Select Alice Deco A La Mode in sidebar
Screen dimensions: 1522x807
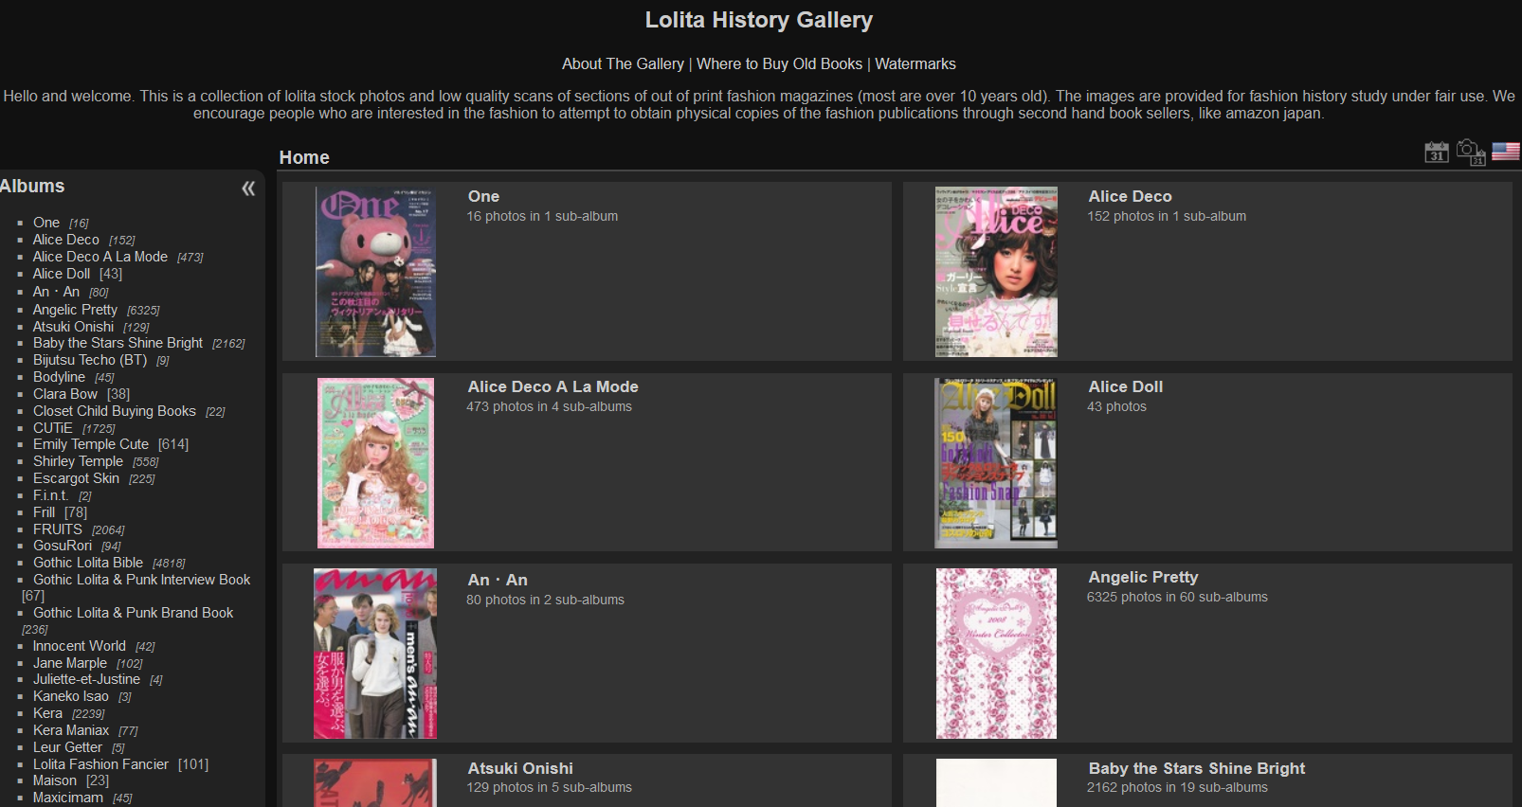click(x=100, y=257)
